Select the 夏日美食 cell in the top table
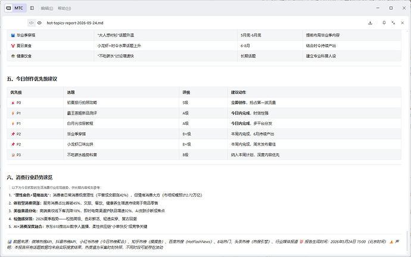This screenshot has height=257, width=411. (51, 46)
